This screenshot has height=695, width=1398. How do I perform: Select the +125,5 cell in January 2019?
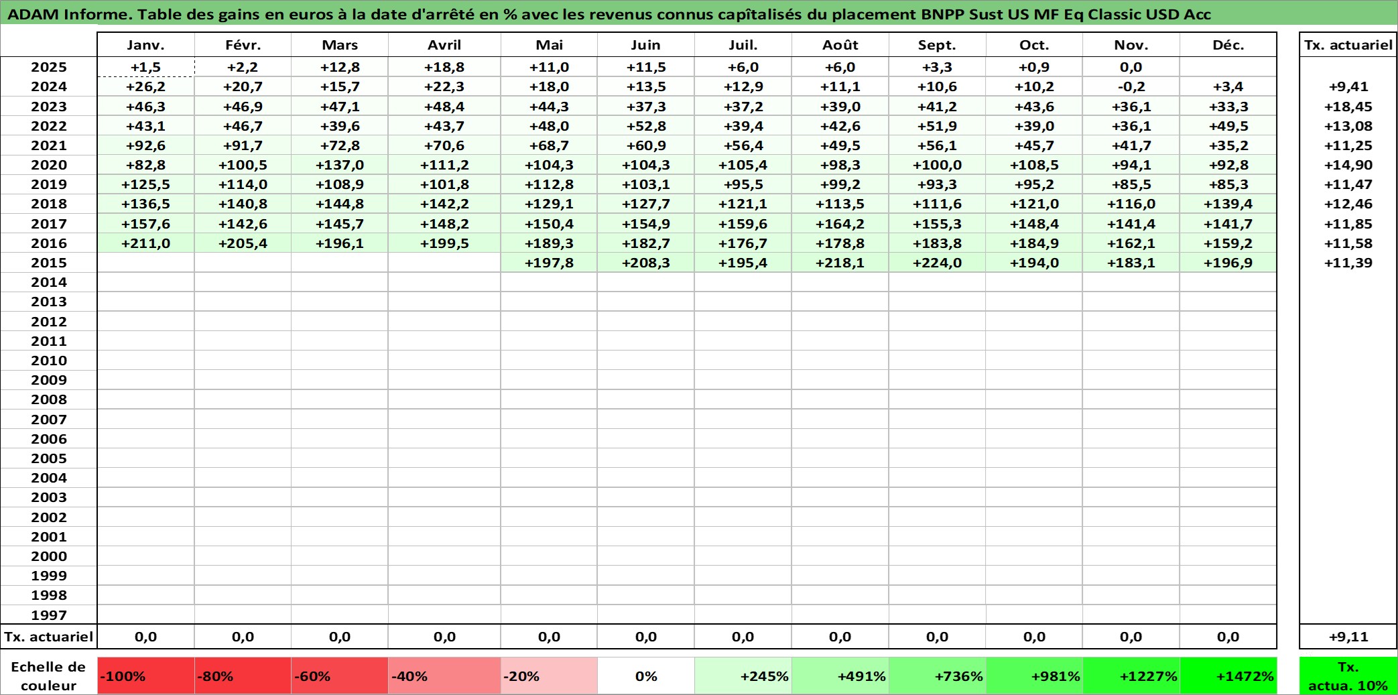145,184
